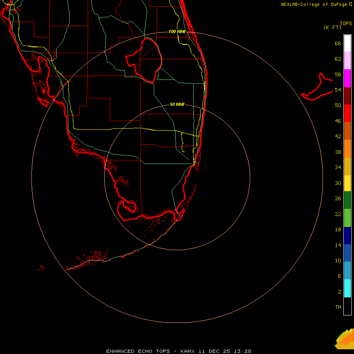
Task: Click the KAMX radar site identifier
Action: pos(187,351)
